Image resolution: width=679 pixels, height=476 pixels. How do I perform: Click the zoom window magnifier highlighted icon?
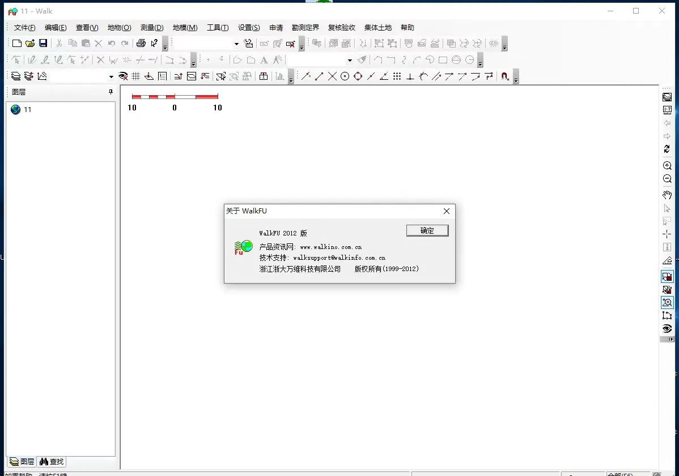tap(667, 303)
